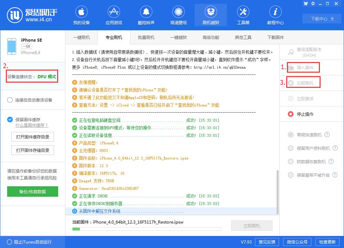This screenshot has height=248, width=344.
Task: Open the 教程中心 tutorial center
Action: point(275,15)
